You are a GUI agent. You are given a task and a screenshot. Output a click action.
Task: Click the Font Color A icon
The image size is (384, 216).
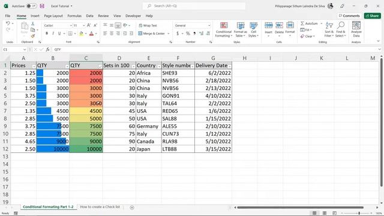[x=92, y=34]
